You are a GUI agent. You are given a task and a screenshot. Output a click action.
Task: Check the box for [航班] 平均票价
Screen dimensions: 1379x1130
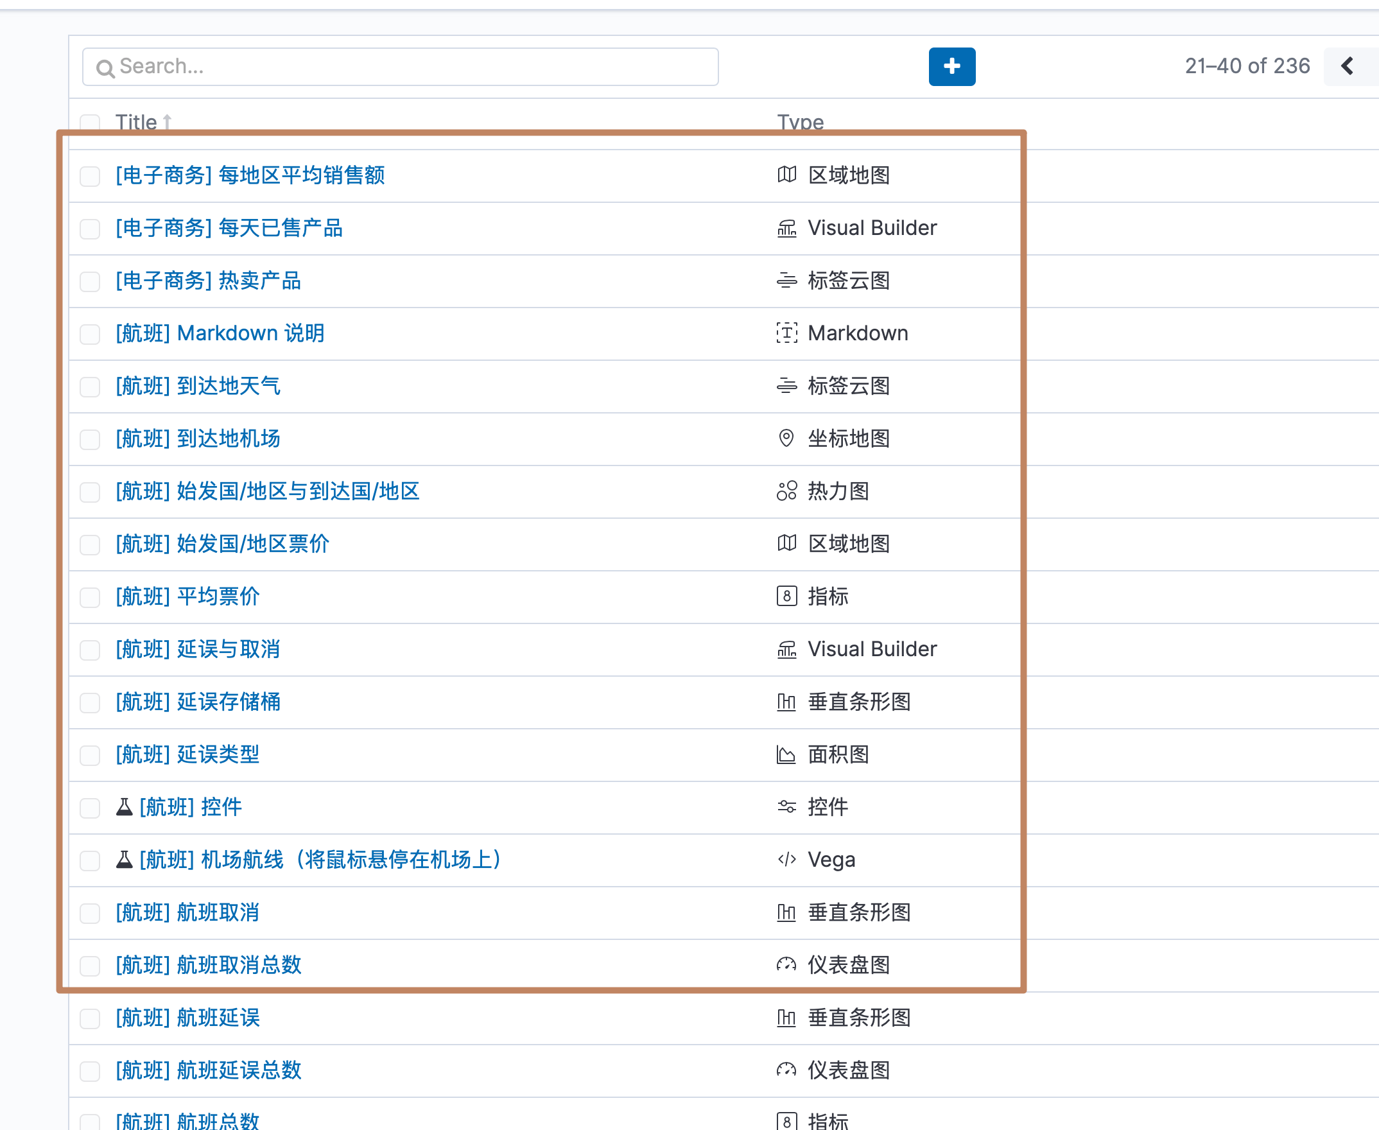click(90, 597)
